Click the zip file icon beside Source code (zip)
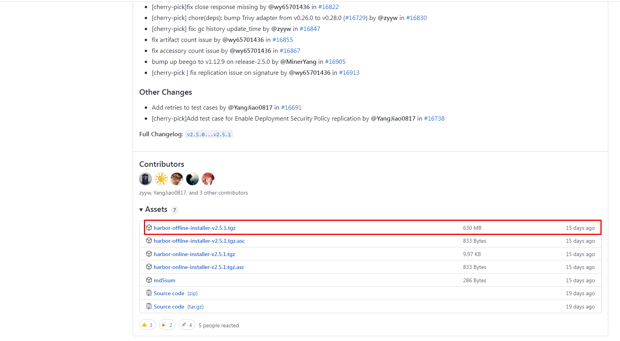620x341 pixels. point(149,293)
